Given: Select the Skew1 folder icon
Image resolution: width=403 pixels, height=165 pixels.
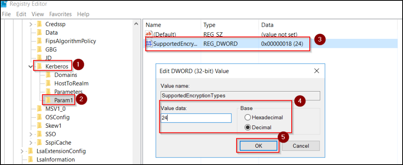Looking at the screenshot, I should click(39, 126).
